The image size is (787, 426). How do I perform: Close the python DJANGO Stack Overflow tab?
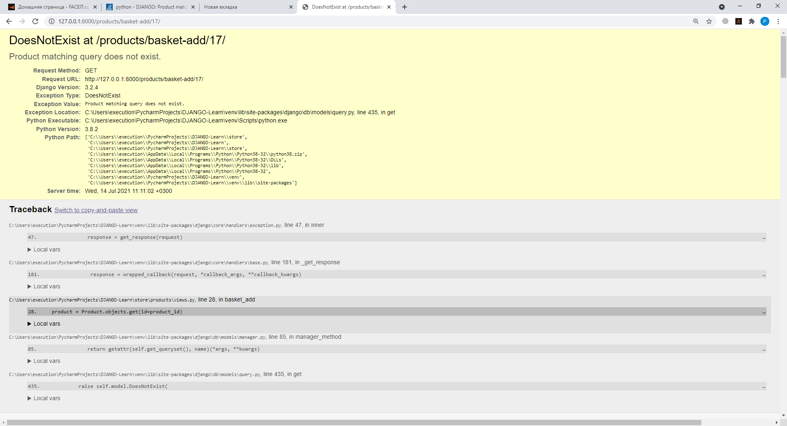tap(193, 7)
